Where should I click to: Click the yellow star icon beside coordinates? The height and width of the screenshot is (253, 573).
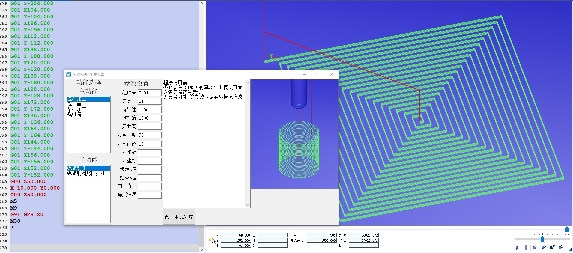point(210,239)
